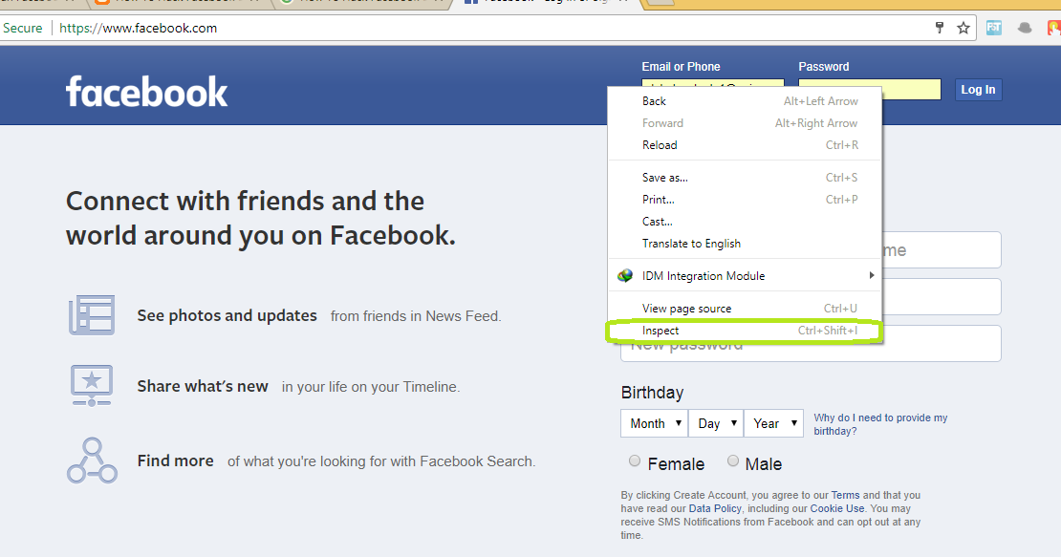This screenshot has width=1061, height=557.
Task: Open 'Why do I need to provide my birthday?' link
Action: click(880, 424)
